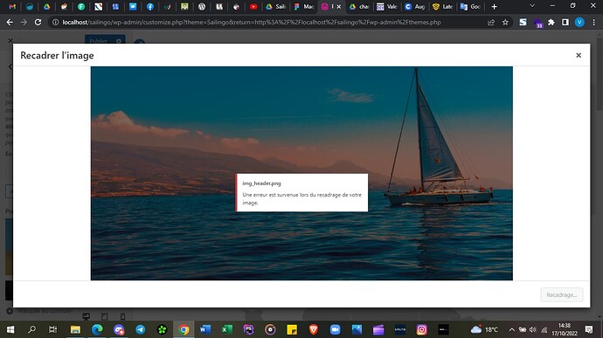Open Telegram from the taskbar
603x338 pixels.
coord(141,329)
